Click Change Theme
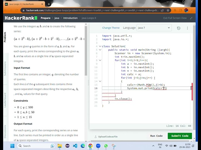The image size is (201, 150). tap(111, 28)
